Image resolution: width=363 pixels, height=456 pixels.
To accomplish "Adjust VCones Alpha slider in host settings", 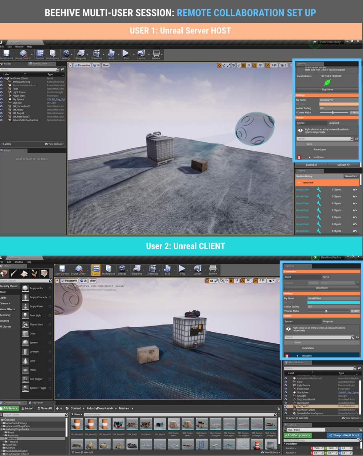I will [x=333, y=113].
